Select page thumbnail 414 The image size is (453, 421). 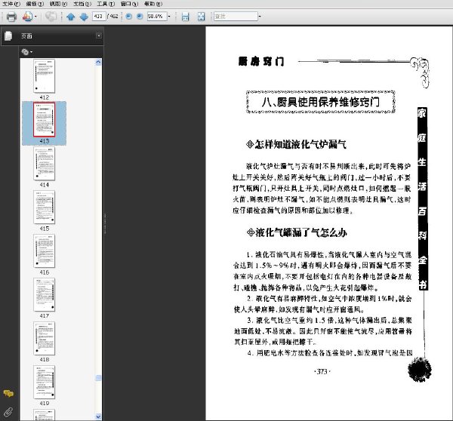coord(45,164)
